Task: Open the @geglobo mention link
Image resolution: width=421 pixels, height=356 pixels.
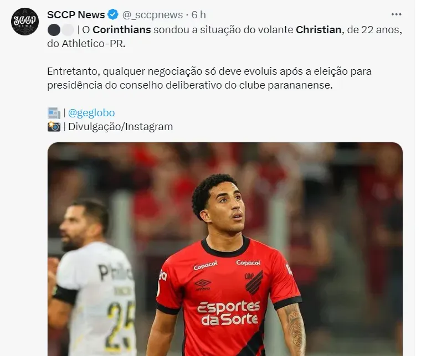Action: point(91,113)
